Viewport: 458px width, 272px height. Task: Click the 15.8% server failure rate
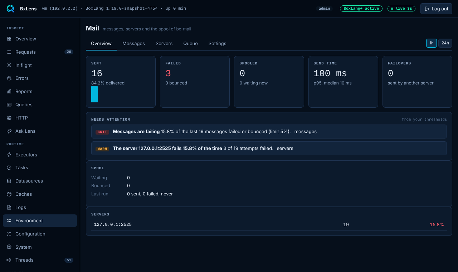pyautogui.click(x=437, y=224)
